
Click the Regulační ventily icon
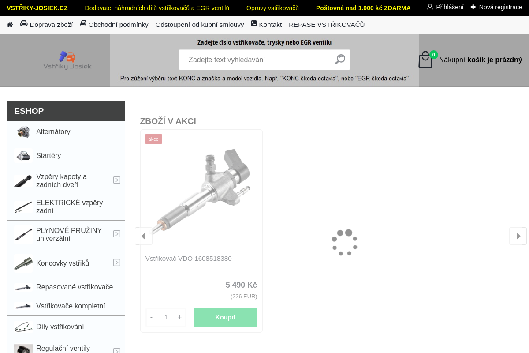coord(23,349)
